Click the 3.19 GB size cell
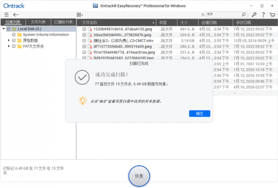 click(x=188, y=41)
